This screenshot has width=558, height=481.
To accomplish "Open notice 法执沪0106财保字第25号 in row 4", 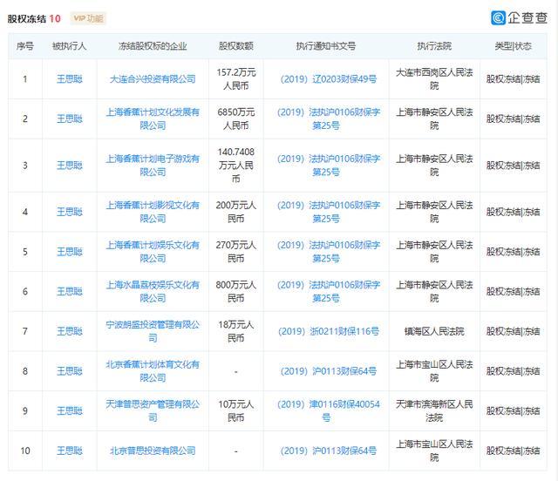I will [x=328, y=212].
